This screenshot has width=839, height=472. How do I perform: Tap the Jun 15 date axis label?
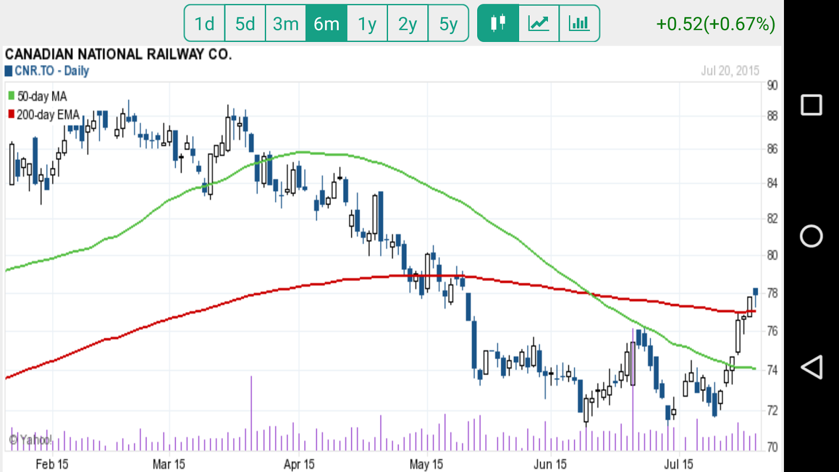coord(550,464)
